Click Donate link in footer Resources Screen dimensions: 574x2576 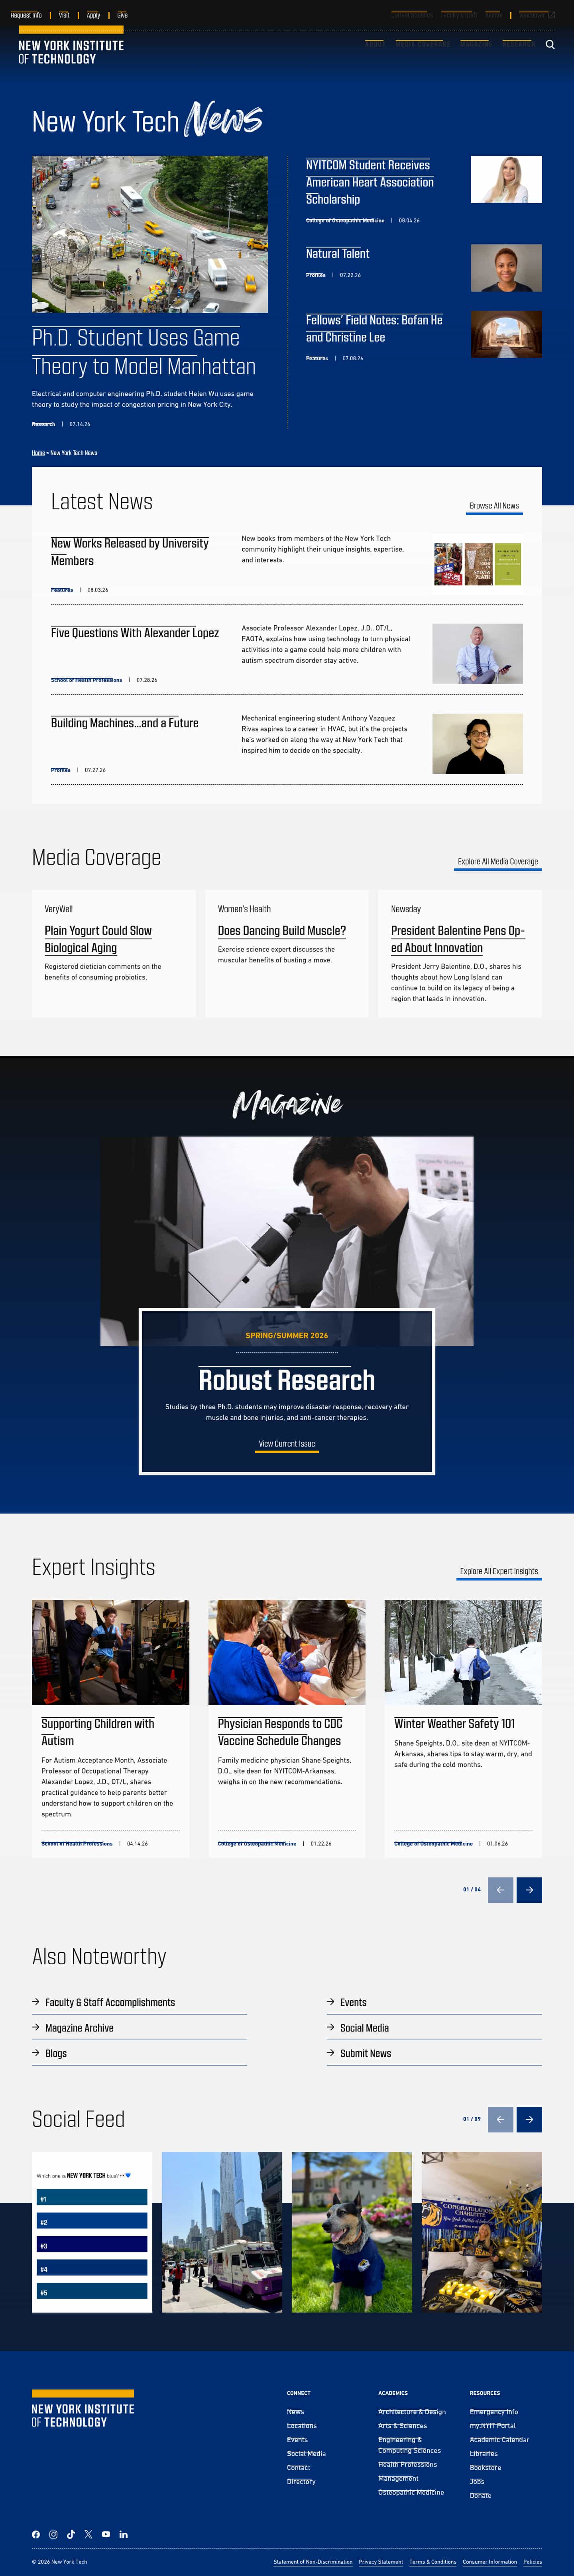tap(481, 2495)
